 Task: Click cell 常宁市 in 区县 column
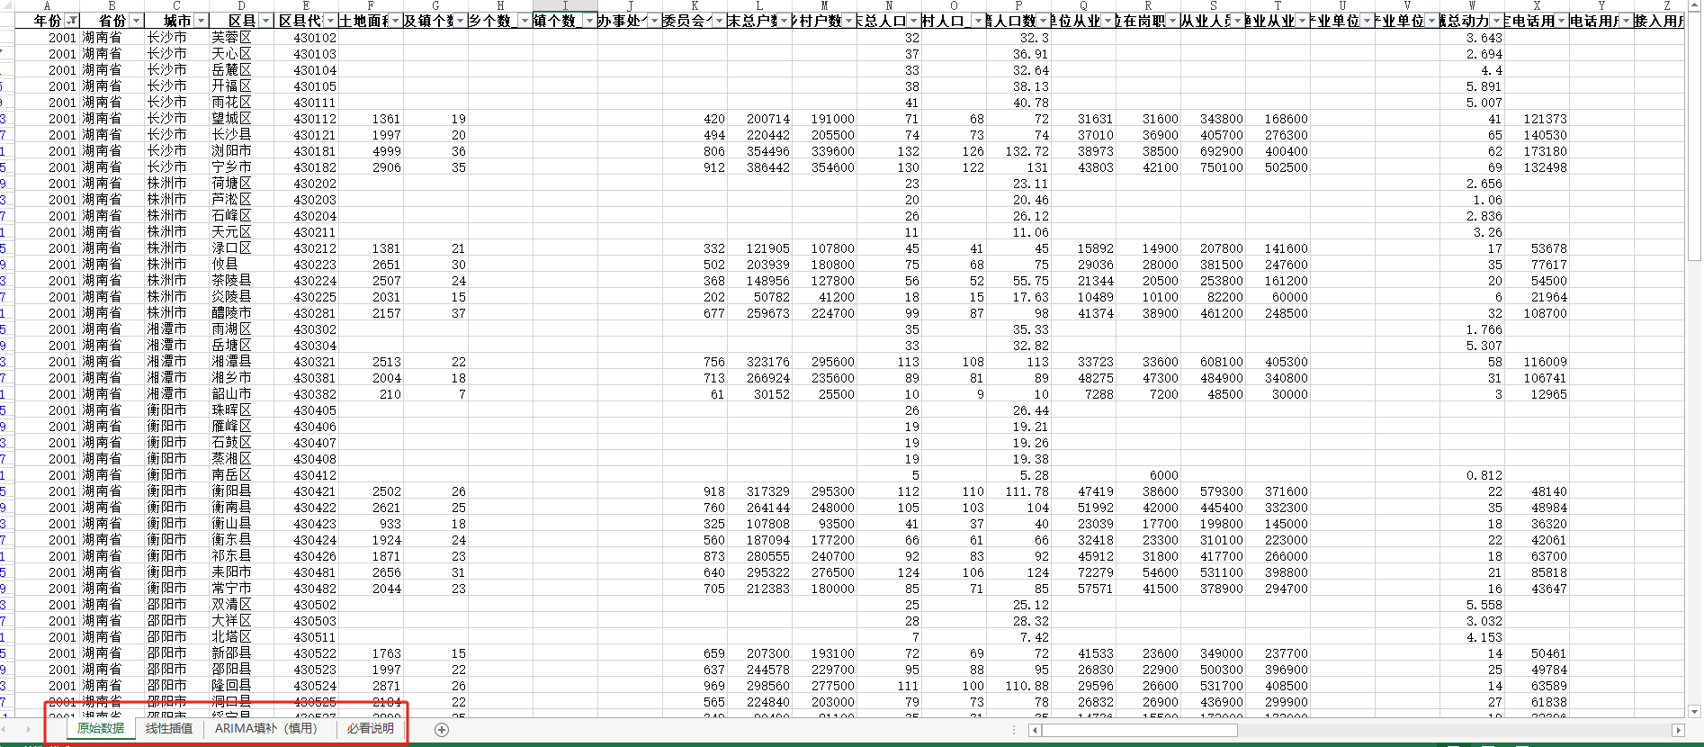pyautogui.click(x=241, y=589)
